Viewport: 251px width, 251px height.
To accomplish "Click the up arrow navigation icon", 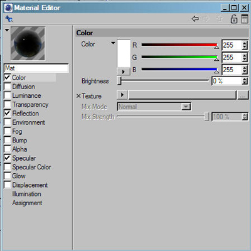I will click(219, 19).
